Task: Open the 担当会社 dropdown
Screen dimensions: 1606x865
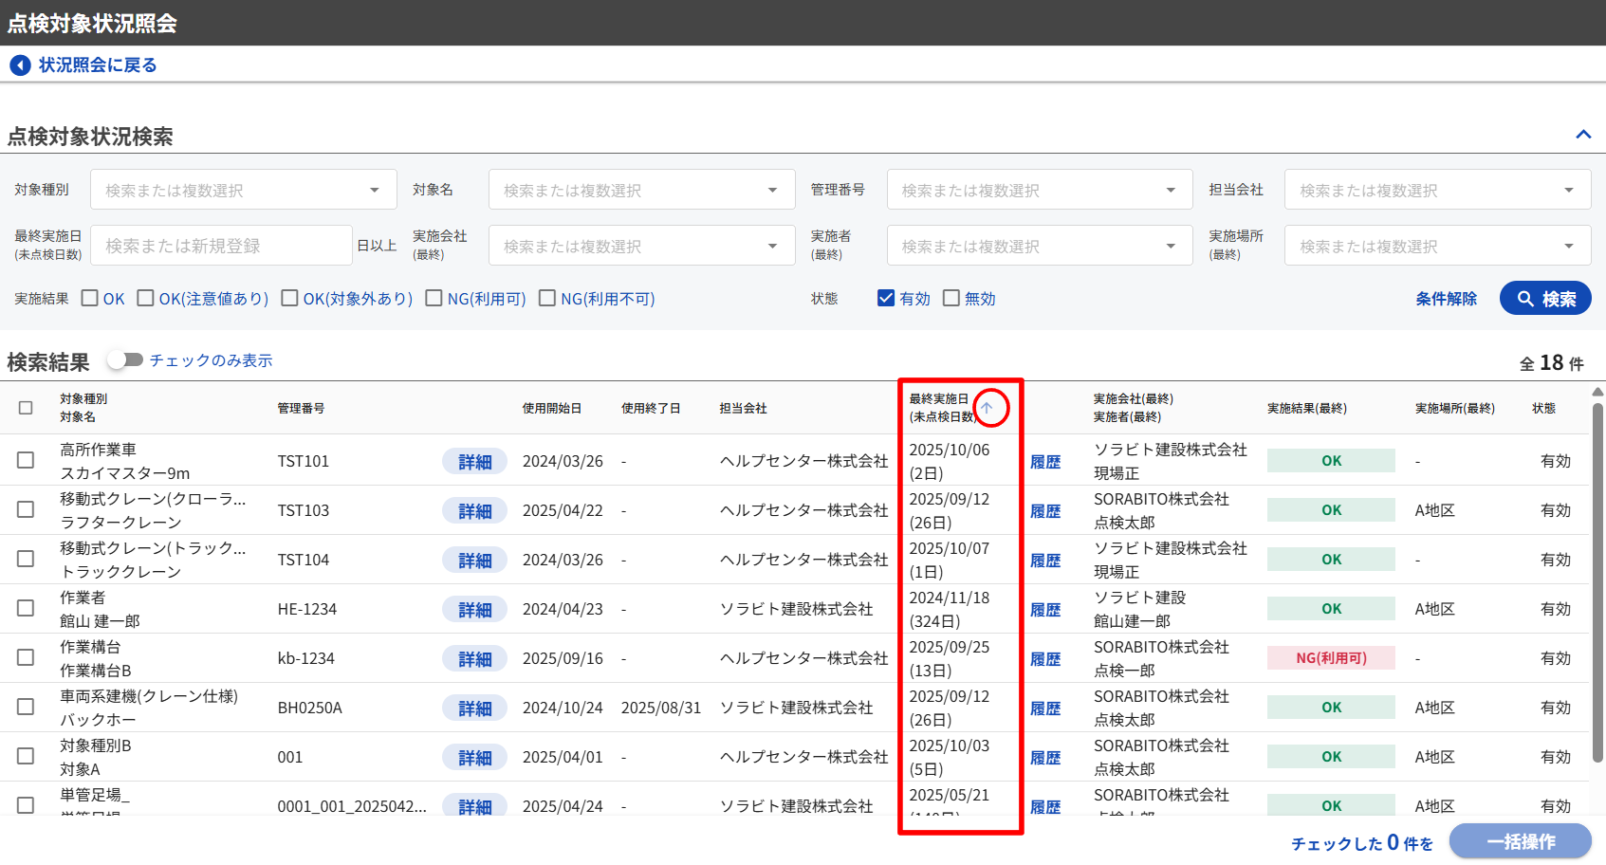Action: pos(1436,191)
